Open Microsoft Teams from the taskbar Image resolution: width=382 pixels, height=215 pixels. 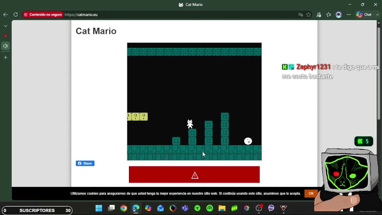(x=185, y=208)
